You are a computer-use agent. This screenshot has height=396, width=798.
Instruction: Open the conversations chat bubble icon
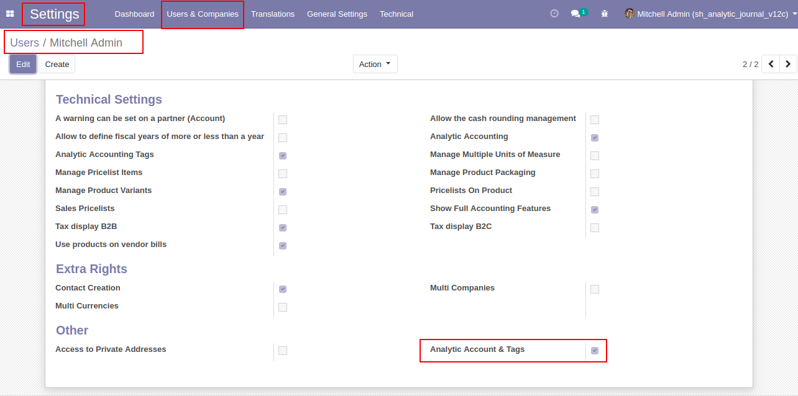point(576,14)
